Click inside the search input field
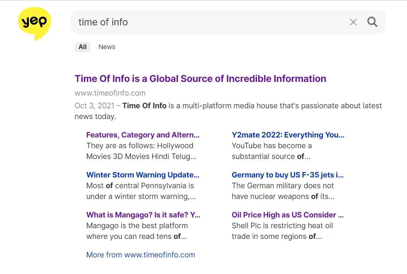The height and width of the screenshot is (274, 407). click(x=195, y=22)
